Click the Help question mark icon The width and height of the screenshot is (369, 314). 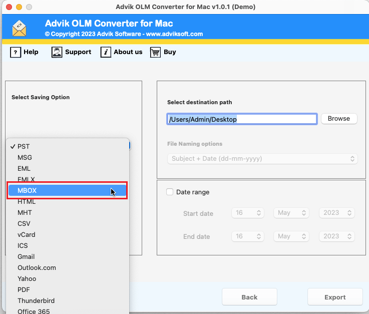click(x=16, y=52)
